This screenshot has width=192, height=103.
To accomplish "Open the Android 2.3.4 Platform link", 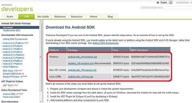I will (x=14, y=55).
